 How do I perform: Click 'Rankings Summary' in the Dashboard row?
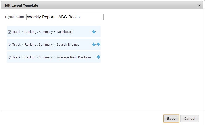coord(39,32)
